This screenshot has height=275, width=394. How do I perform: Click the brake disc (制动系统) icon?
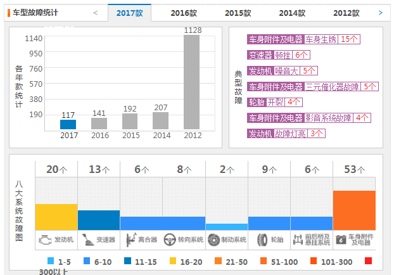(x=214, y=240)
